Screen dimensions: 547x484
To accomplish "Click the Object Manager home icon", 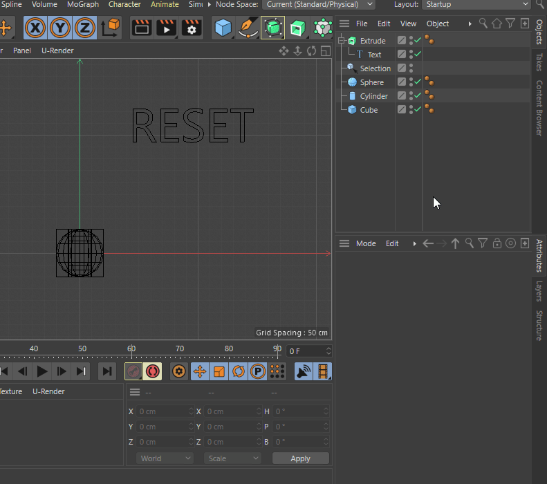I will [497, 24].
